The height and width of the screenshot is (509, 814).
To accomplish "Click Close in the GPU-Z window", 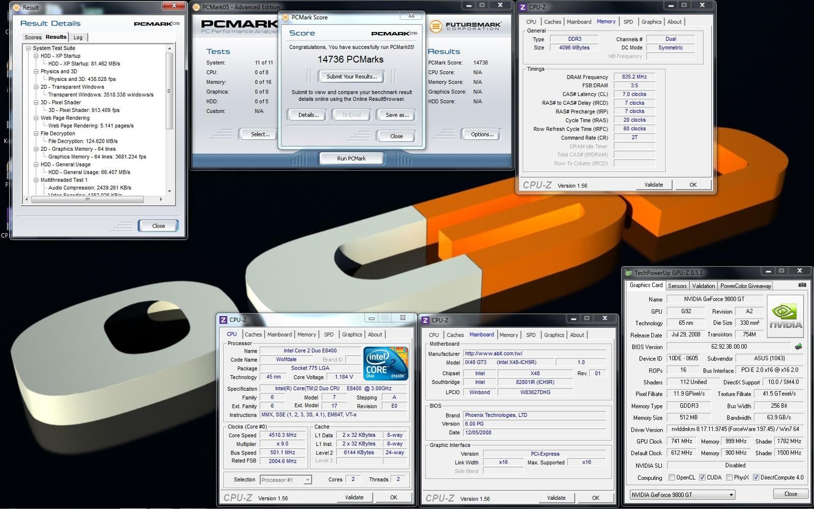I will (x=791, y=494).
